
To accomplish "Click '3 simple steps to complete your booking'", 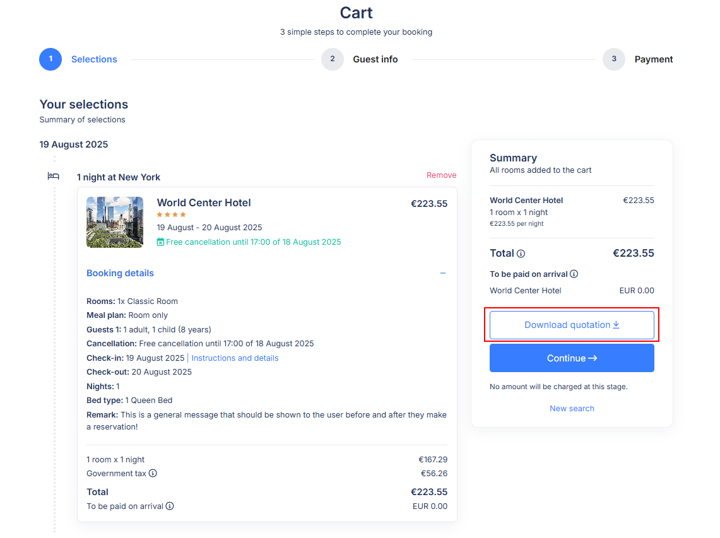I will click(357, 32).
